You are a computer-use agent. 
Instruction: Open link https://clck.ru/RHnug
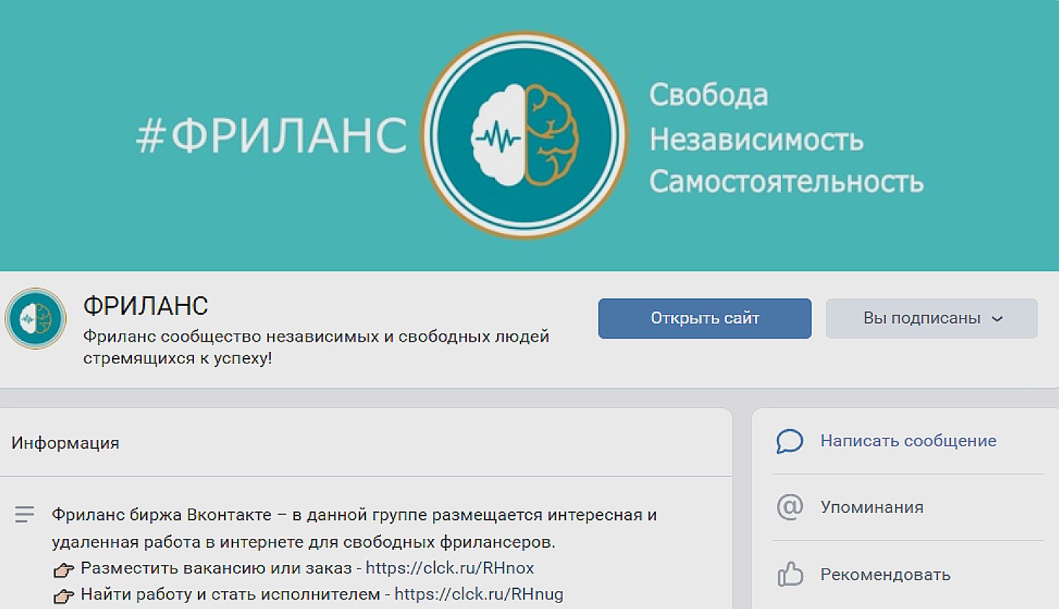tap(479, 594)
